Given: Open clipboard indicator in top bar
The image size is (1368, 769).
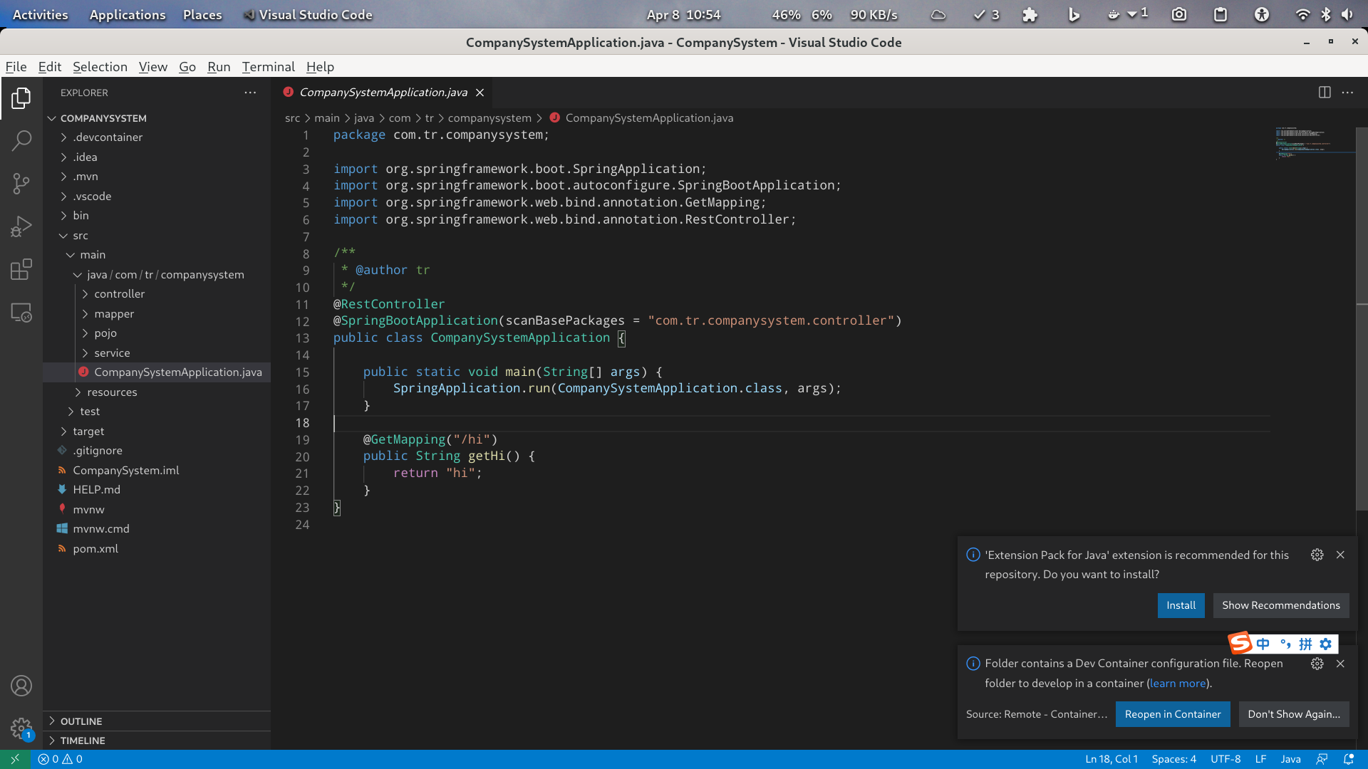Looking at the screenshot, I should [x=1221, y=14].
